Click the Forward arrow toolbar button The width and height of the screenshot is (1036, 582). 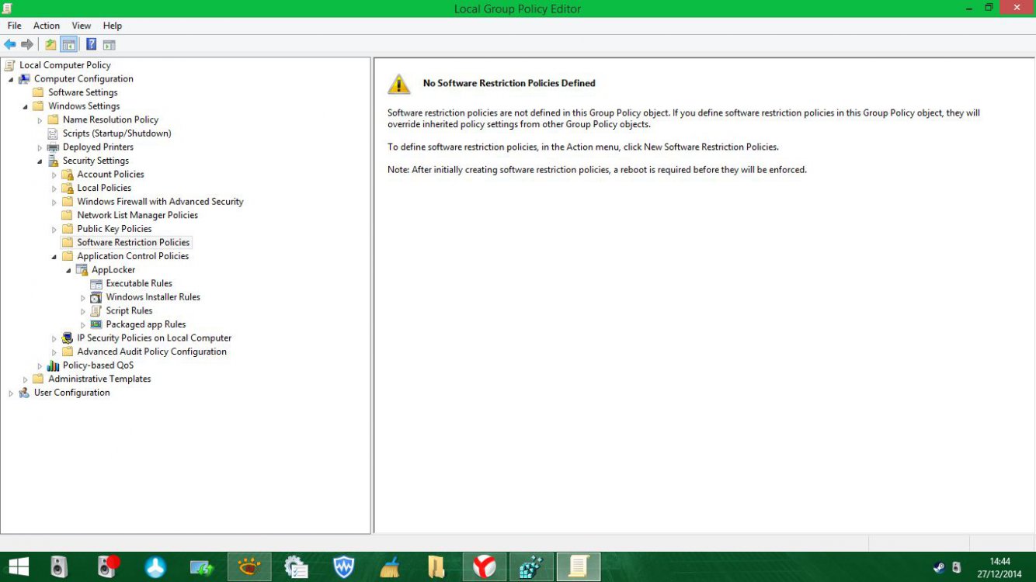(27, 44)
